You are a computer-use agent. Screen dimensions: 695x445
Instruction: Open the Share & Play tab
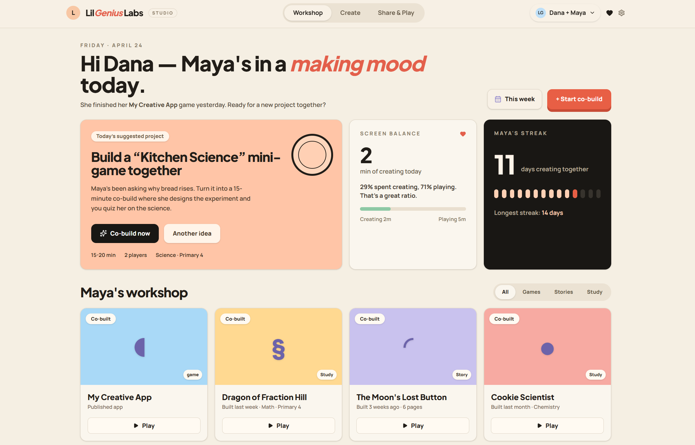point(396,13)
